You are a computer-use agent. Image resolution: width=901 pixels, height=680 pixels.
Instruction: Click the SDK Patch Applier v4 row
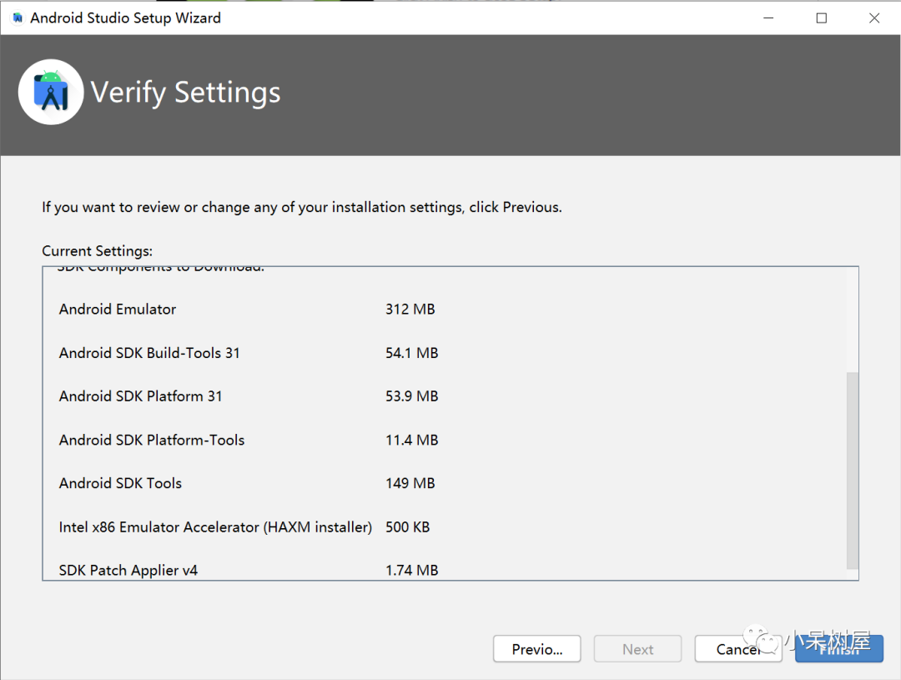128,571
